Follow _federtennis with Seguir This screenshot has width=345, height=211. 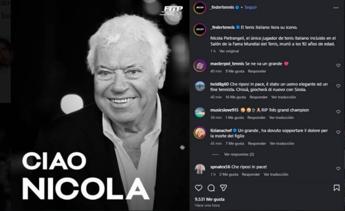coord(251,7)
